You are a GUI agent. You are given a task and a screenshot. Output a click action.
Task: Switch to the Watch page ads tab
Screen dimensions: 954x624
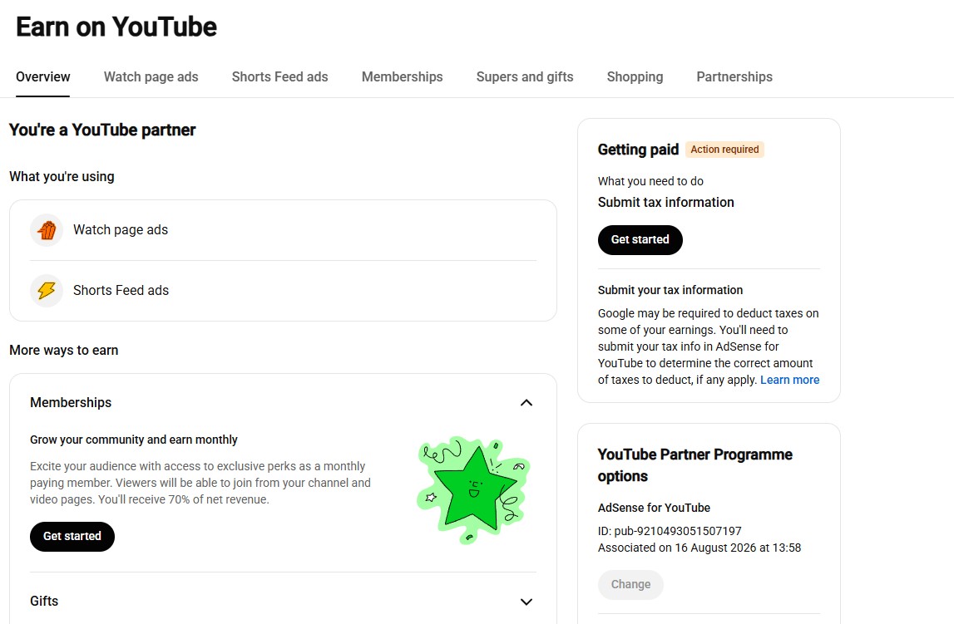pyautogui.click(x=151, y=77)
